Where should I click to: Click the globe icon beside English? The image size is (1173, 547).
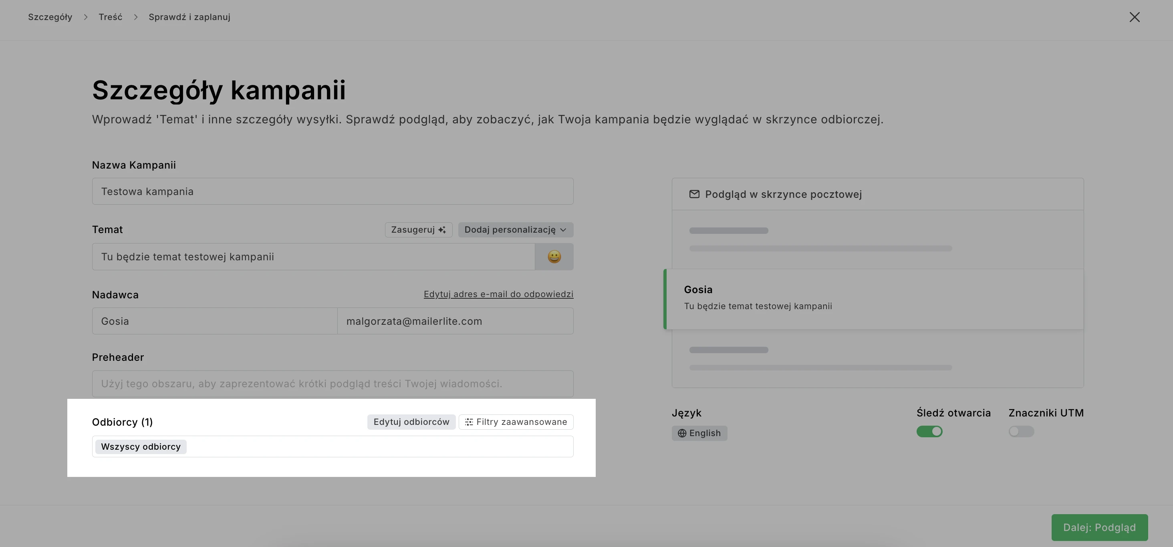pos(682,433)
